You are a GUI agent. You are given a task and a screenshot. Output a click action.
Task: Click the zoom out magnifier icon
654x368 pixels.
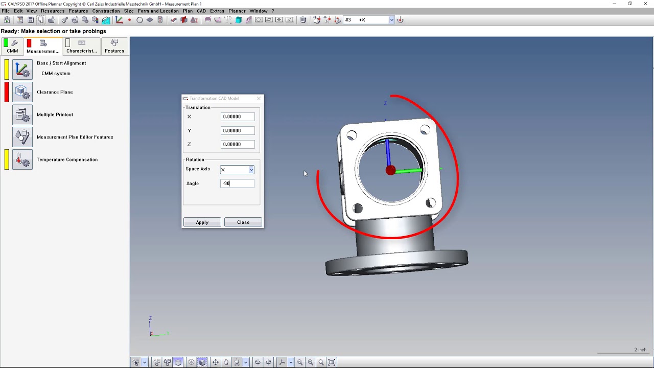tap(300, 362)
